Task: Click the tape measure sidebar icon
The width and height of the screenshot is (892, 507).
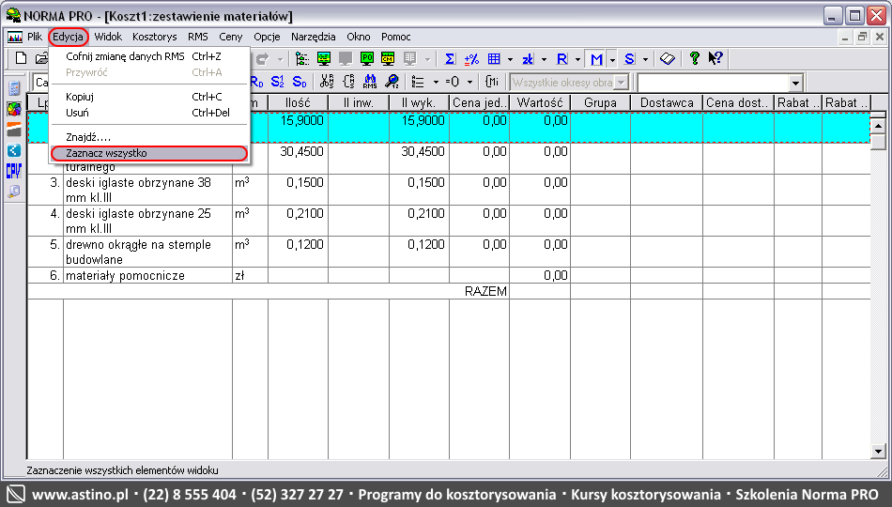Action: click(14, 192)
